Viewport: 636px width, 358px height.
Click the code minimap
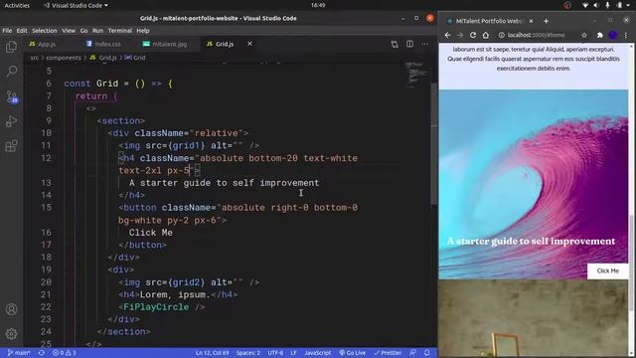coord(416,75)
